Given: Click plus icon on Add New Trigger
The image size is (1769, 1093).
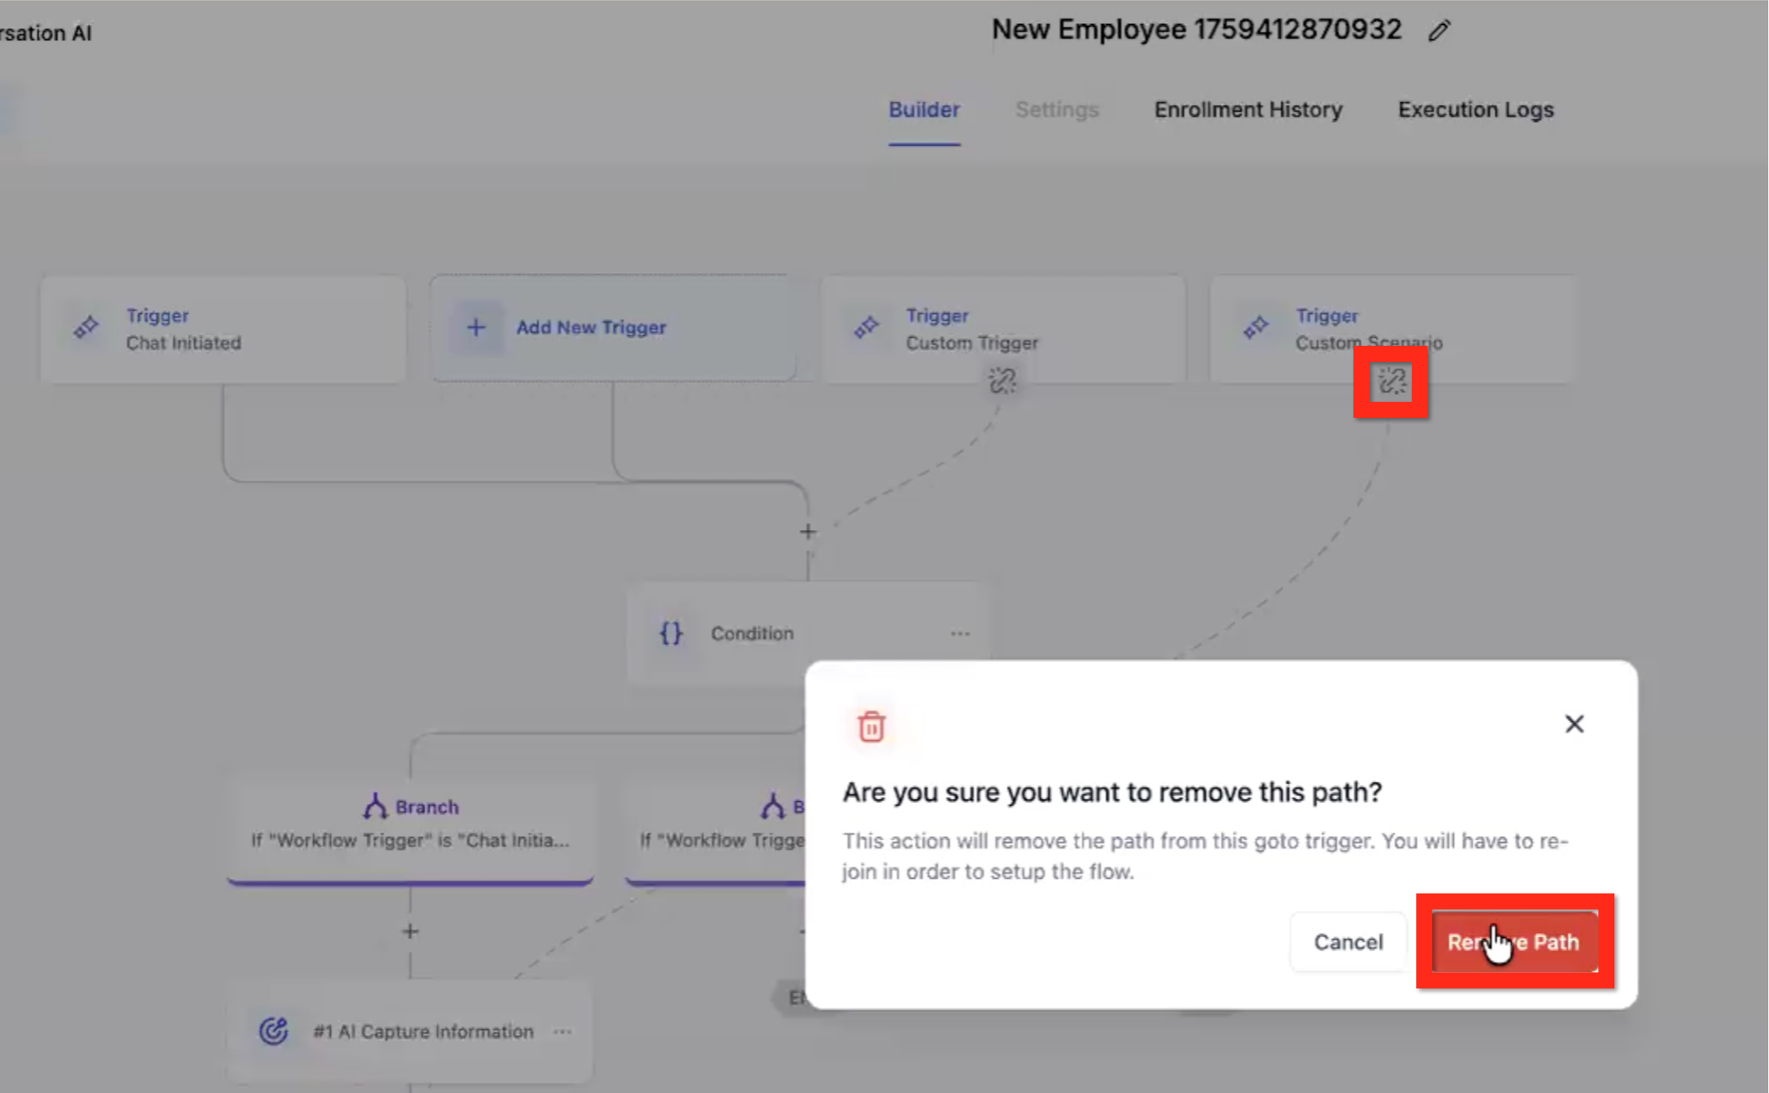Looking at the screenshot, I should point(476,327).
